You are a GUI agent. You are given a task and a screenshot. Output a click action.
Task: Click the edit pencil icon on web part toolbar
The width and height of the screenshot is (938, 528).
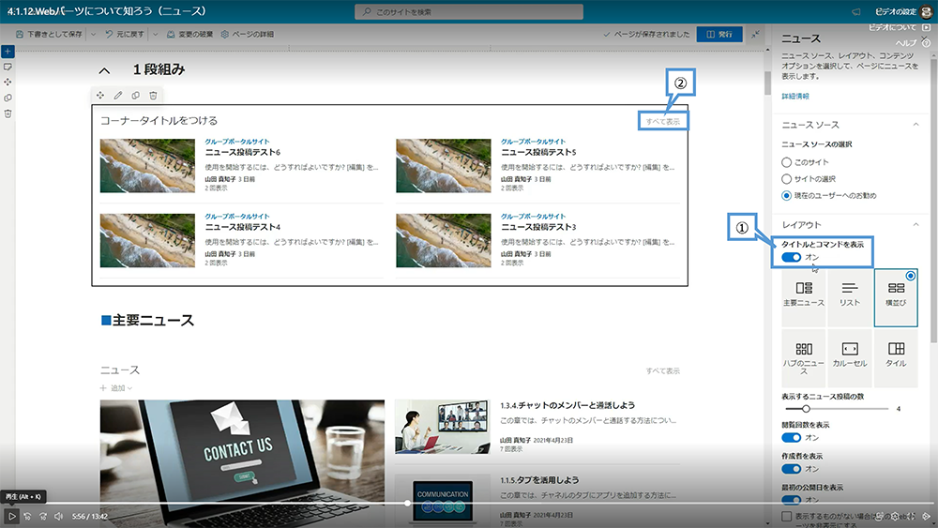click(117, 96)
